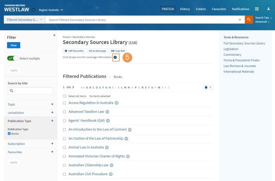Open the History menu item
The height and width of the screenshot is (181, 275).
[185, 9]
